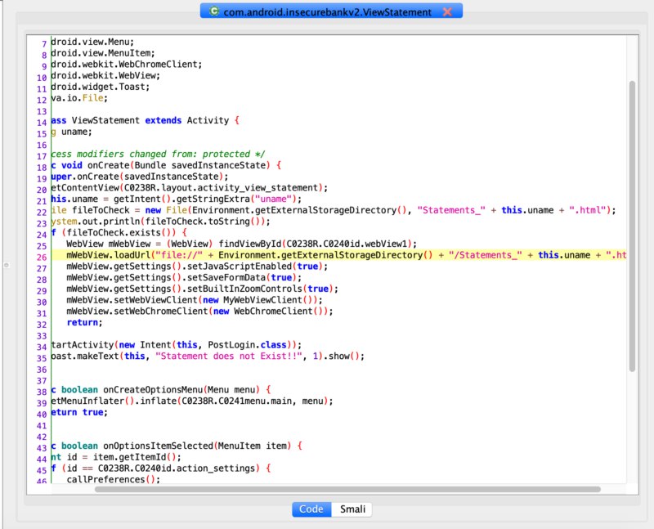Click "onCreate(Bundle savedInstanceState)" on line 18
The height and width of the screenshot is (529, 654).
click(x=178, y=165)
